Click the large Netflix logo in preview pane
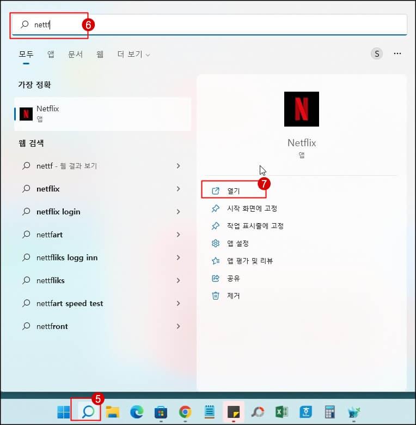The height and width of the screenshot is (425, 416). click(x=301, y=109)
